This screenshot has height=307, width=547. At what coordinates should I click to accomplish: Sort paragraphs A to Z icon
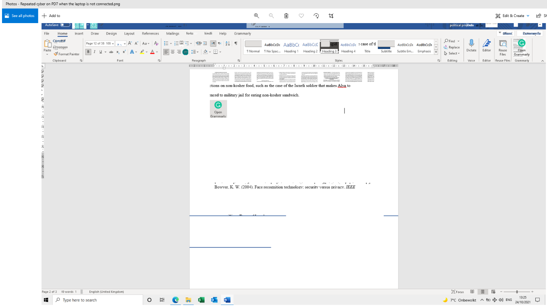click(x=227, y=43)
